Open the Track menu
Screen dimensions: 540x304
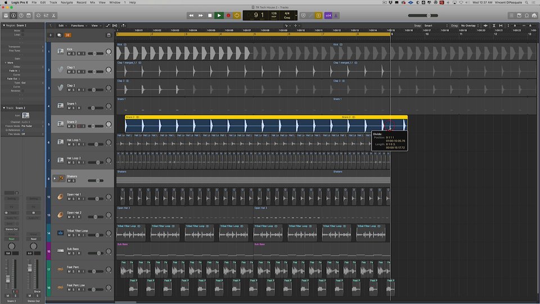pyautogui.click(x=53, y=2)
